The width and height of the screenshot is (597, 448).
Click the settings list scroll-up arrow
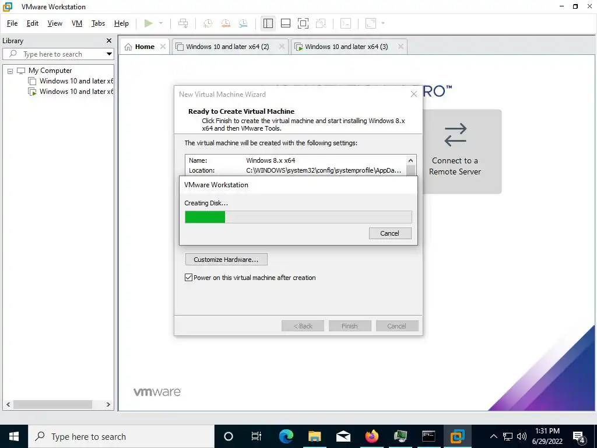tap(411, 160)
